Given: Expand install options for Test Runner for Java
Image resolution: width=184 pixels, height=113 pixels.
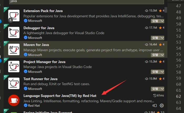Looking at the screenshot, I should [162, 89].
